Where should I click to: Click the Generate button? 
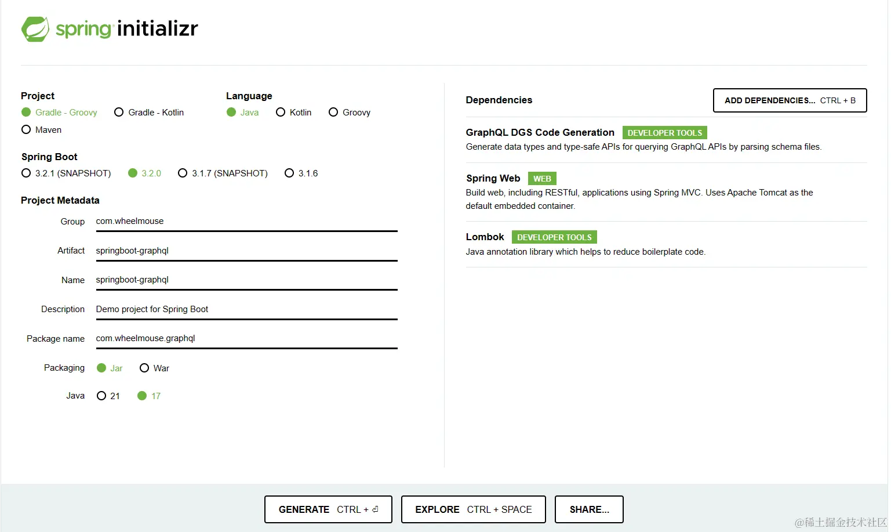click(x=328, y=509)
